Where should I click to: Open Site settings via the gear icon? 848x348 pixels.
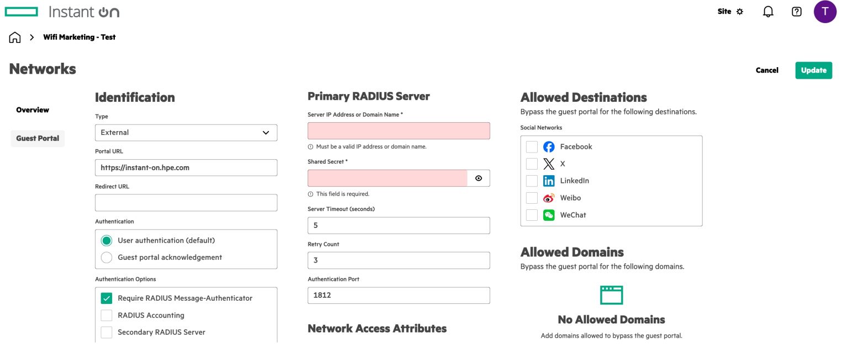pyautogui.click(x=739, y=11)
